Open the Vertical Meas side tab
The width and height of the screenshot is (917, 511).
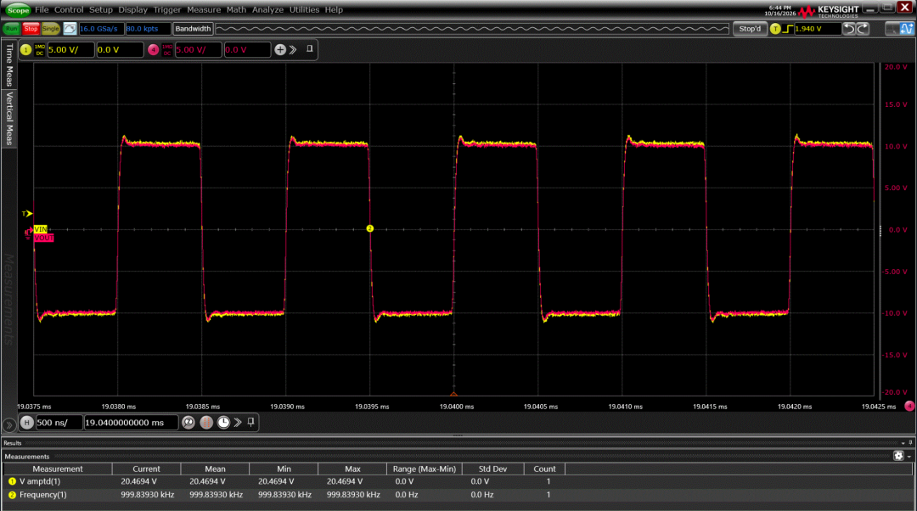pyautogui.click(x=8, y=119)
